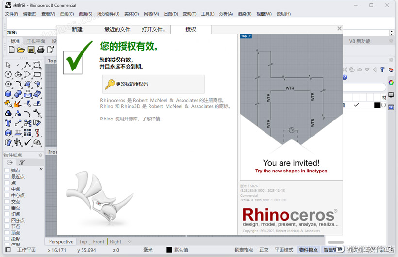Screen dimensions: 398x257
Task: Enable the 点 object snap checkbox
Action: 7,183
